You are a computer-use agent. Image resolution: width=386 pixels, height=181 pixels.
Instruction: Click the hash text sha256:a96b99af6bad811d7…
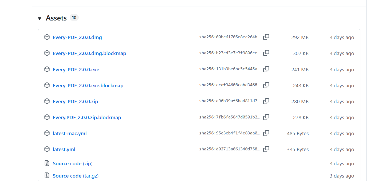point(230,101)
